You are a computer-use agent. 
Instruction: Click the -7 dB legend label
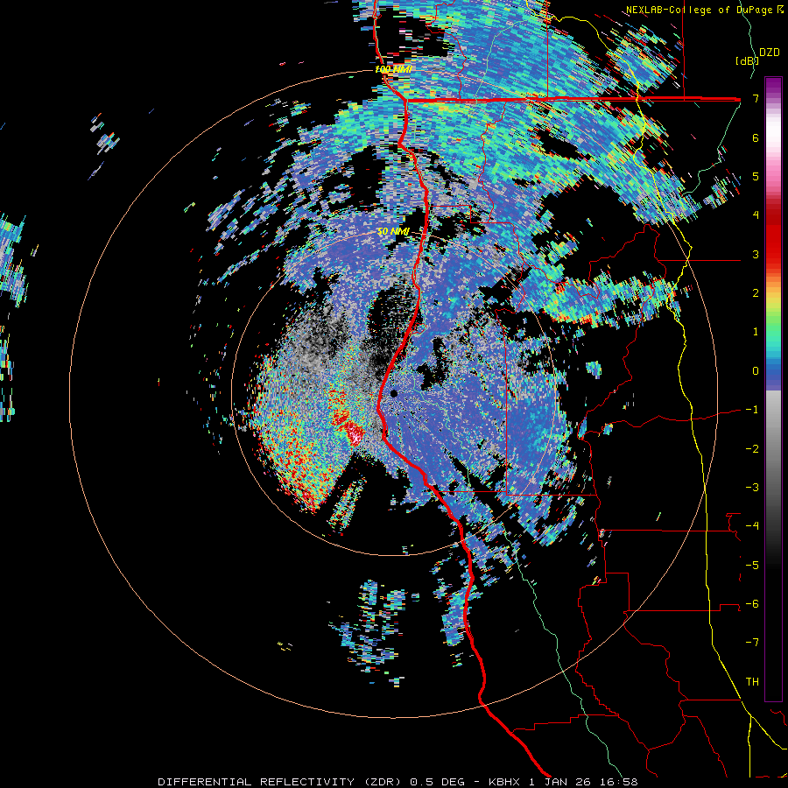(752, 643)
